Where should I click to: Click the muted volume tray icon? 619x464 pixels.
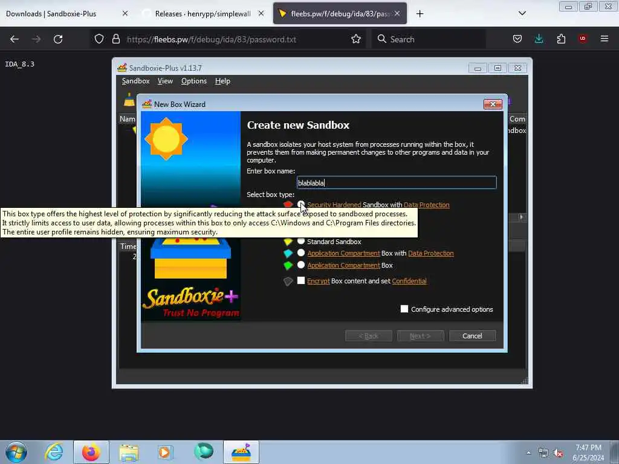pyautogui.click(x=558, y=453)
